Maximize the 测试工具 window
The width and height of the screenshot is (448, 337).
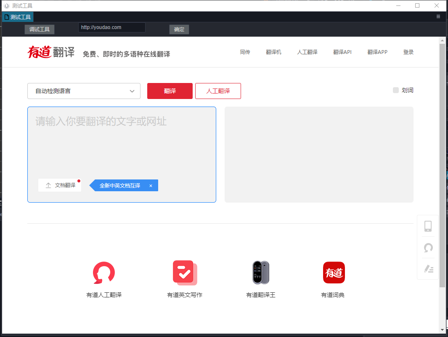417,5
